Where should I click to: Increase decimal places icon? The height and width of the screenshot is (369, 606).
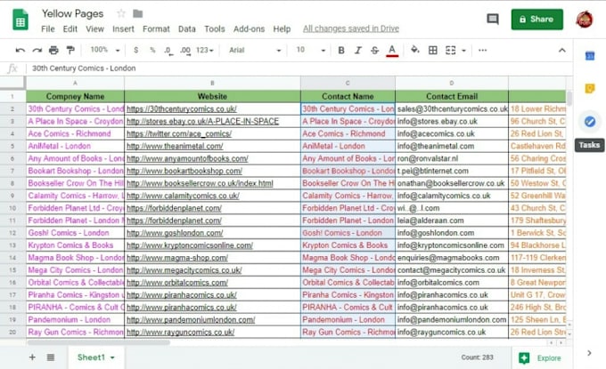pyautogui.click(x=185, y=51)
